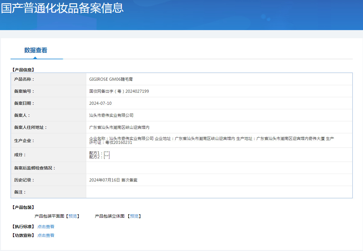The image size is (363, 251).
Task: Click the 【功效宣称】 label
Action: tap(23, 235)
